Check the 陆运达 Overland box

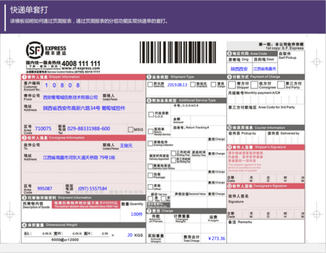coord(193,85)
